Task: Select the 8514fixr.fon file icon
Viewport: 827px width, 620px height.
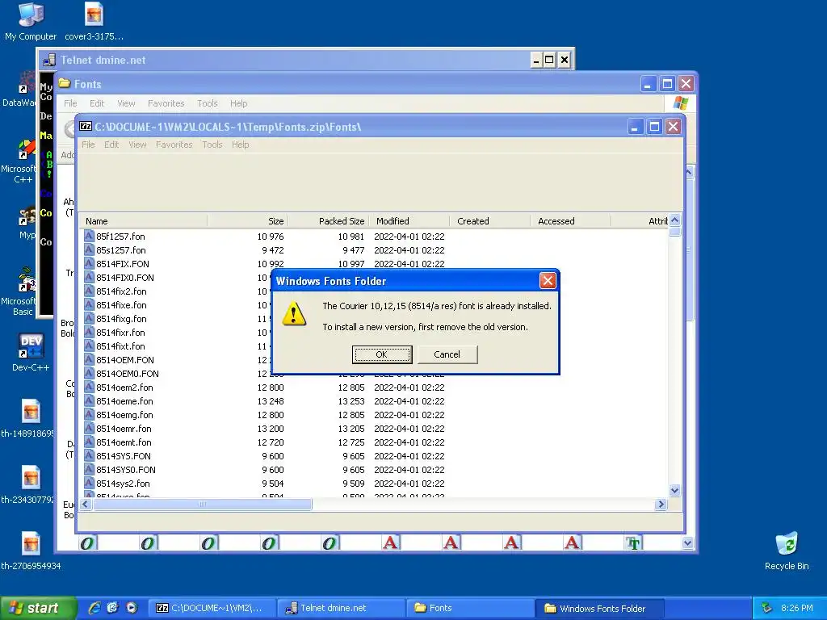Action: pyautogui.click(x=89, y=332)
